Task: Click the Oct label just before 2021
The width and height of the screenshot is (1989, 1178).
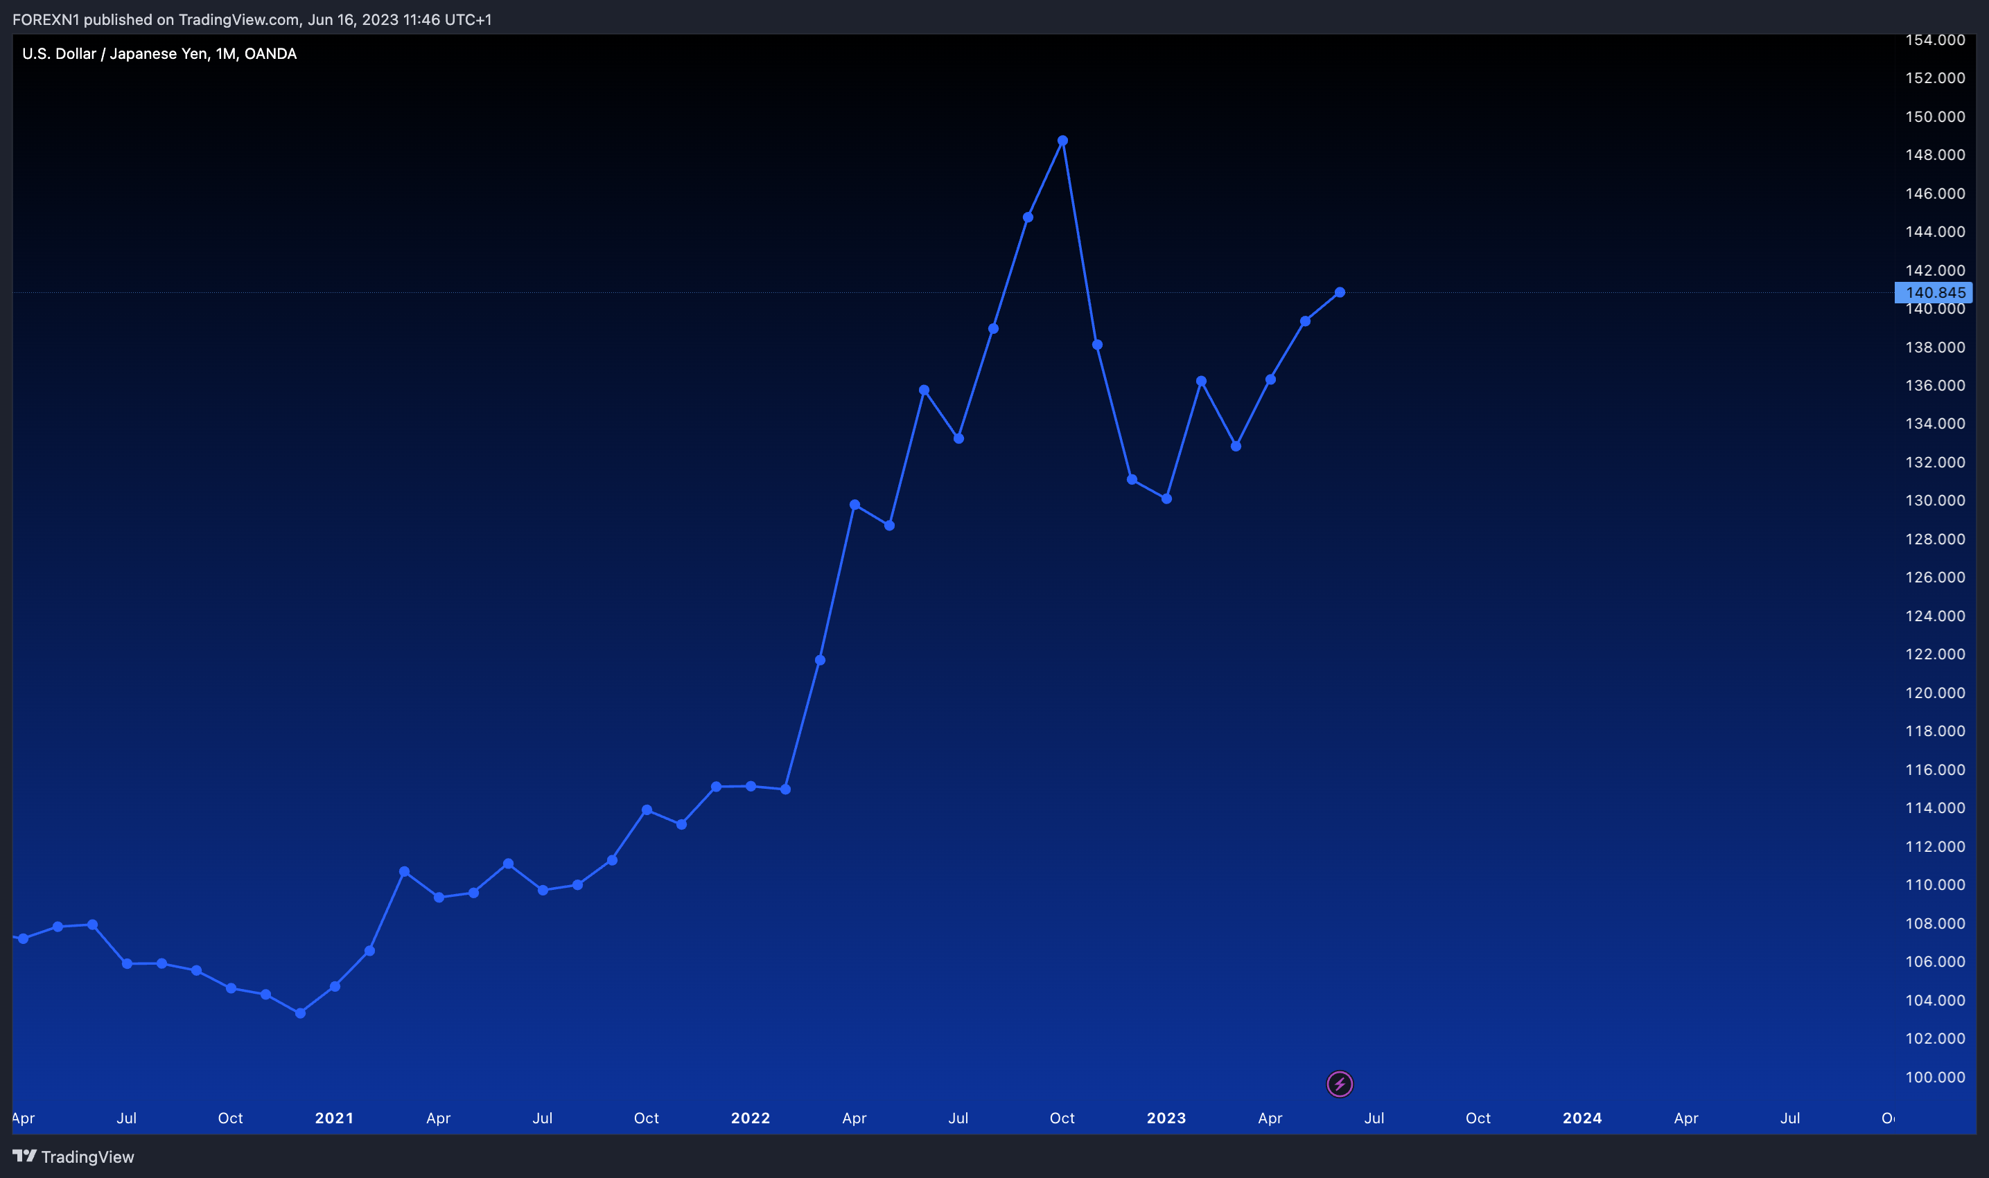Action: (x=230, y=1118)
